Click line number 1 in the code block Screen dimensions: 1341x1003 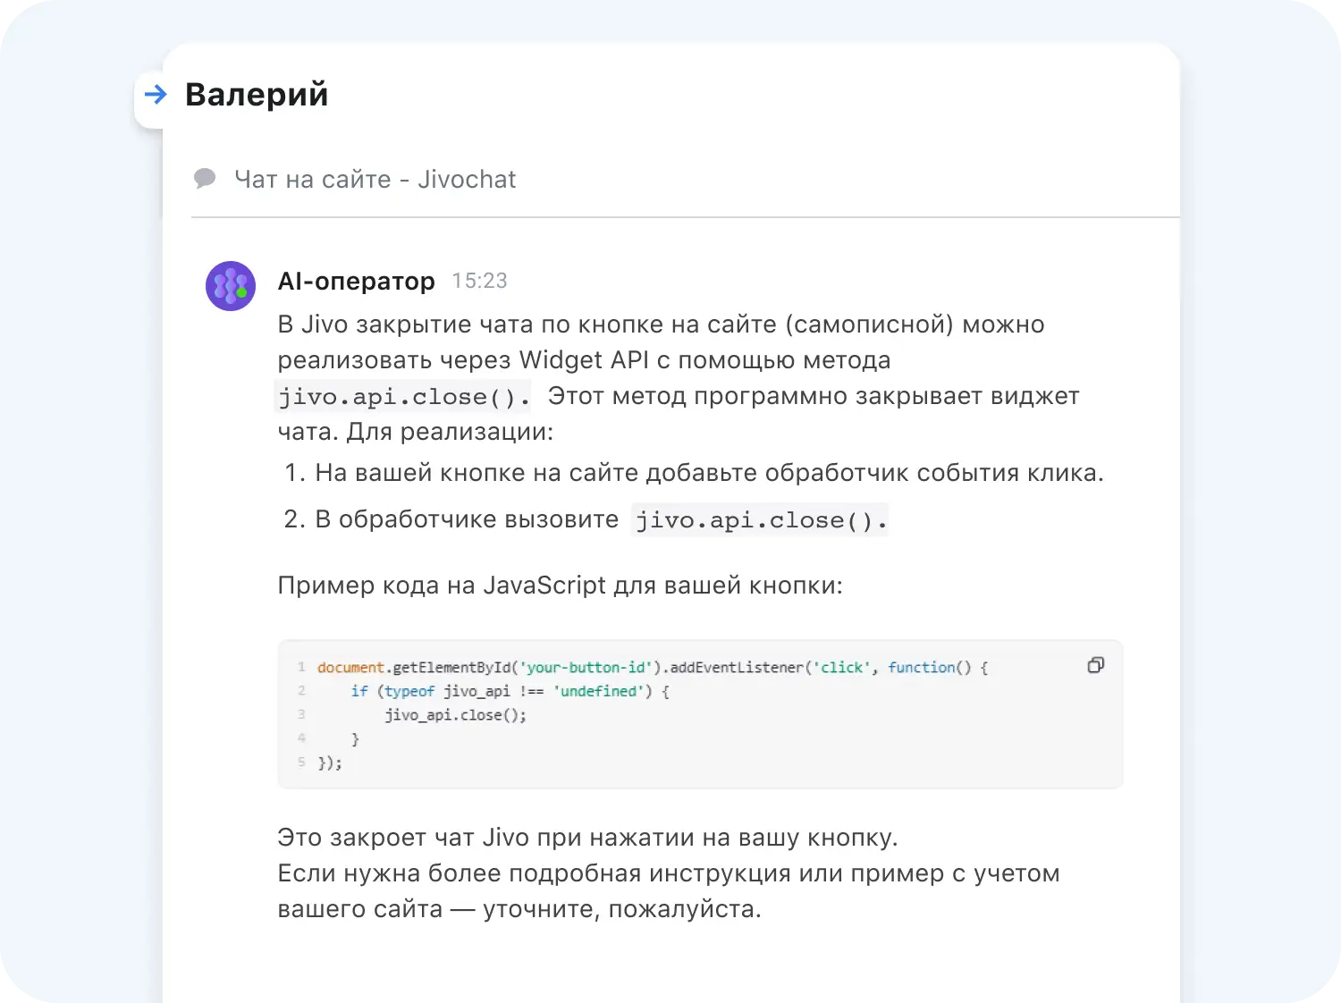(x=301, y=668)
